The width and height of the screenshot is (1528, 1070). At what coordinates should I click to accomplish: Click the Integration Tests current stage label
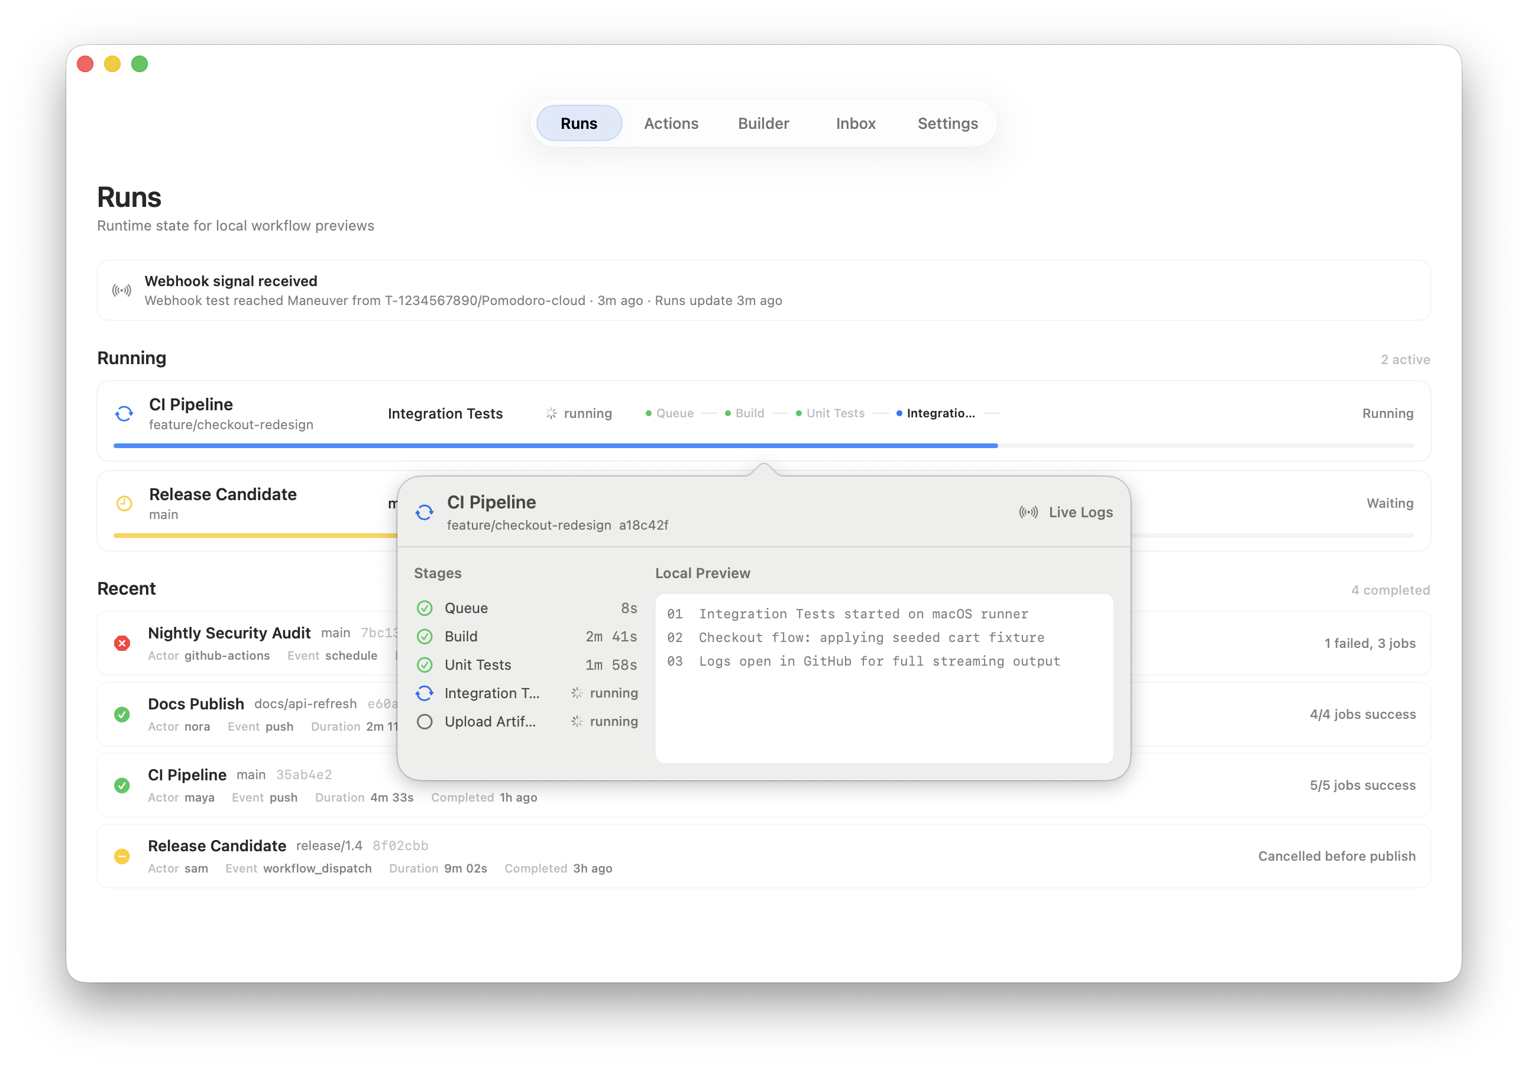[x=445, y=414]
